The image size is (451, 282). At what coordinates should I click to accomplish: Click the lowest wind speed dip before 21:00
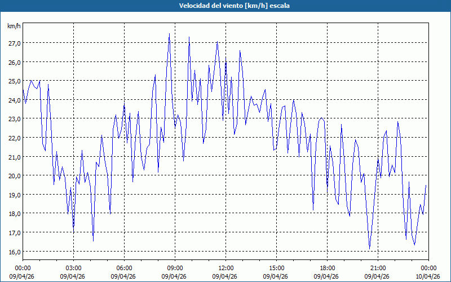click(370, 248)
